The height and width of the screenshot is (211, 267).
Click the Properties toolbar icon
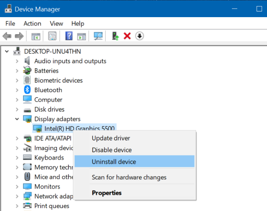(52, 36)
